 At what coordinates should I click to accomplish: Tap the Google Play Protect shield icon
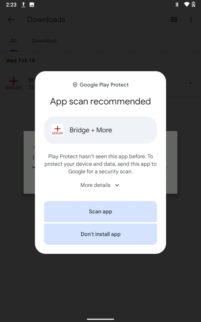pyautogui.click(x=75, y=85)
